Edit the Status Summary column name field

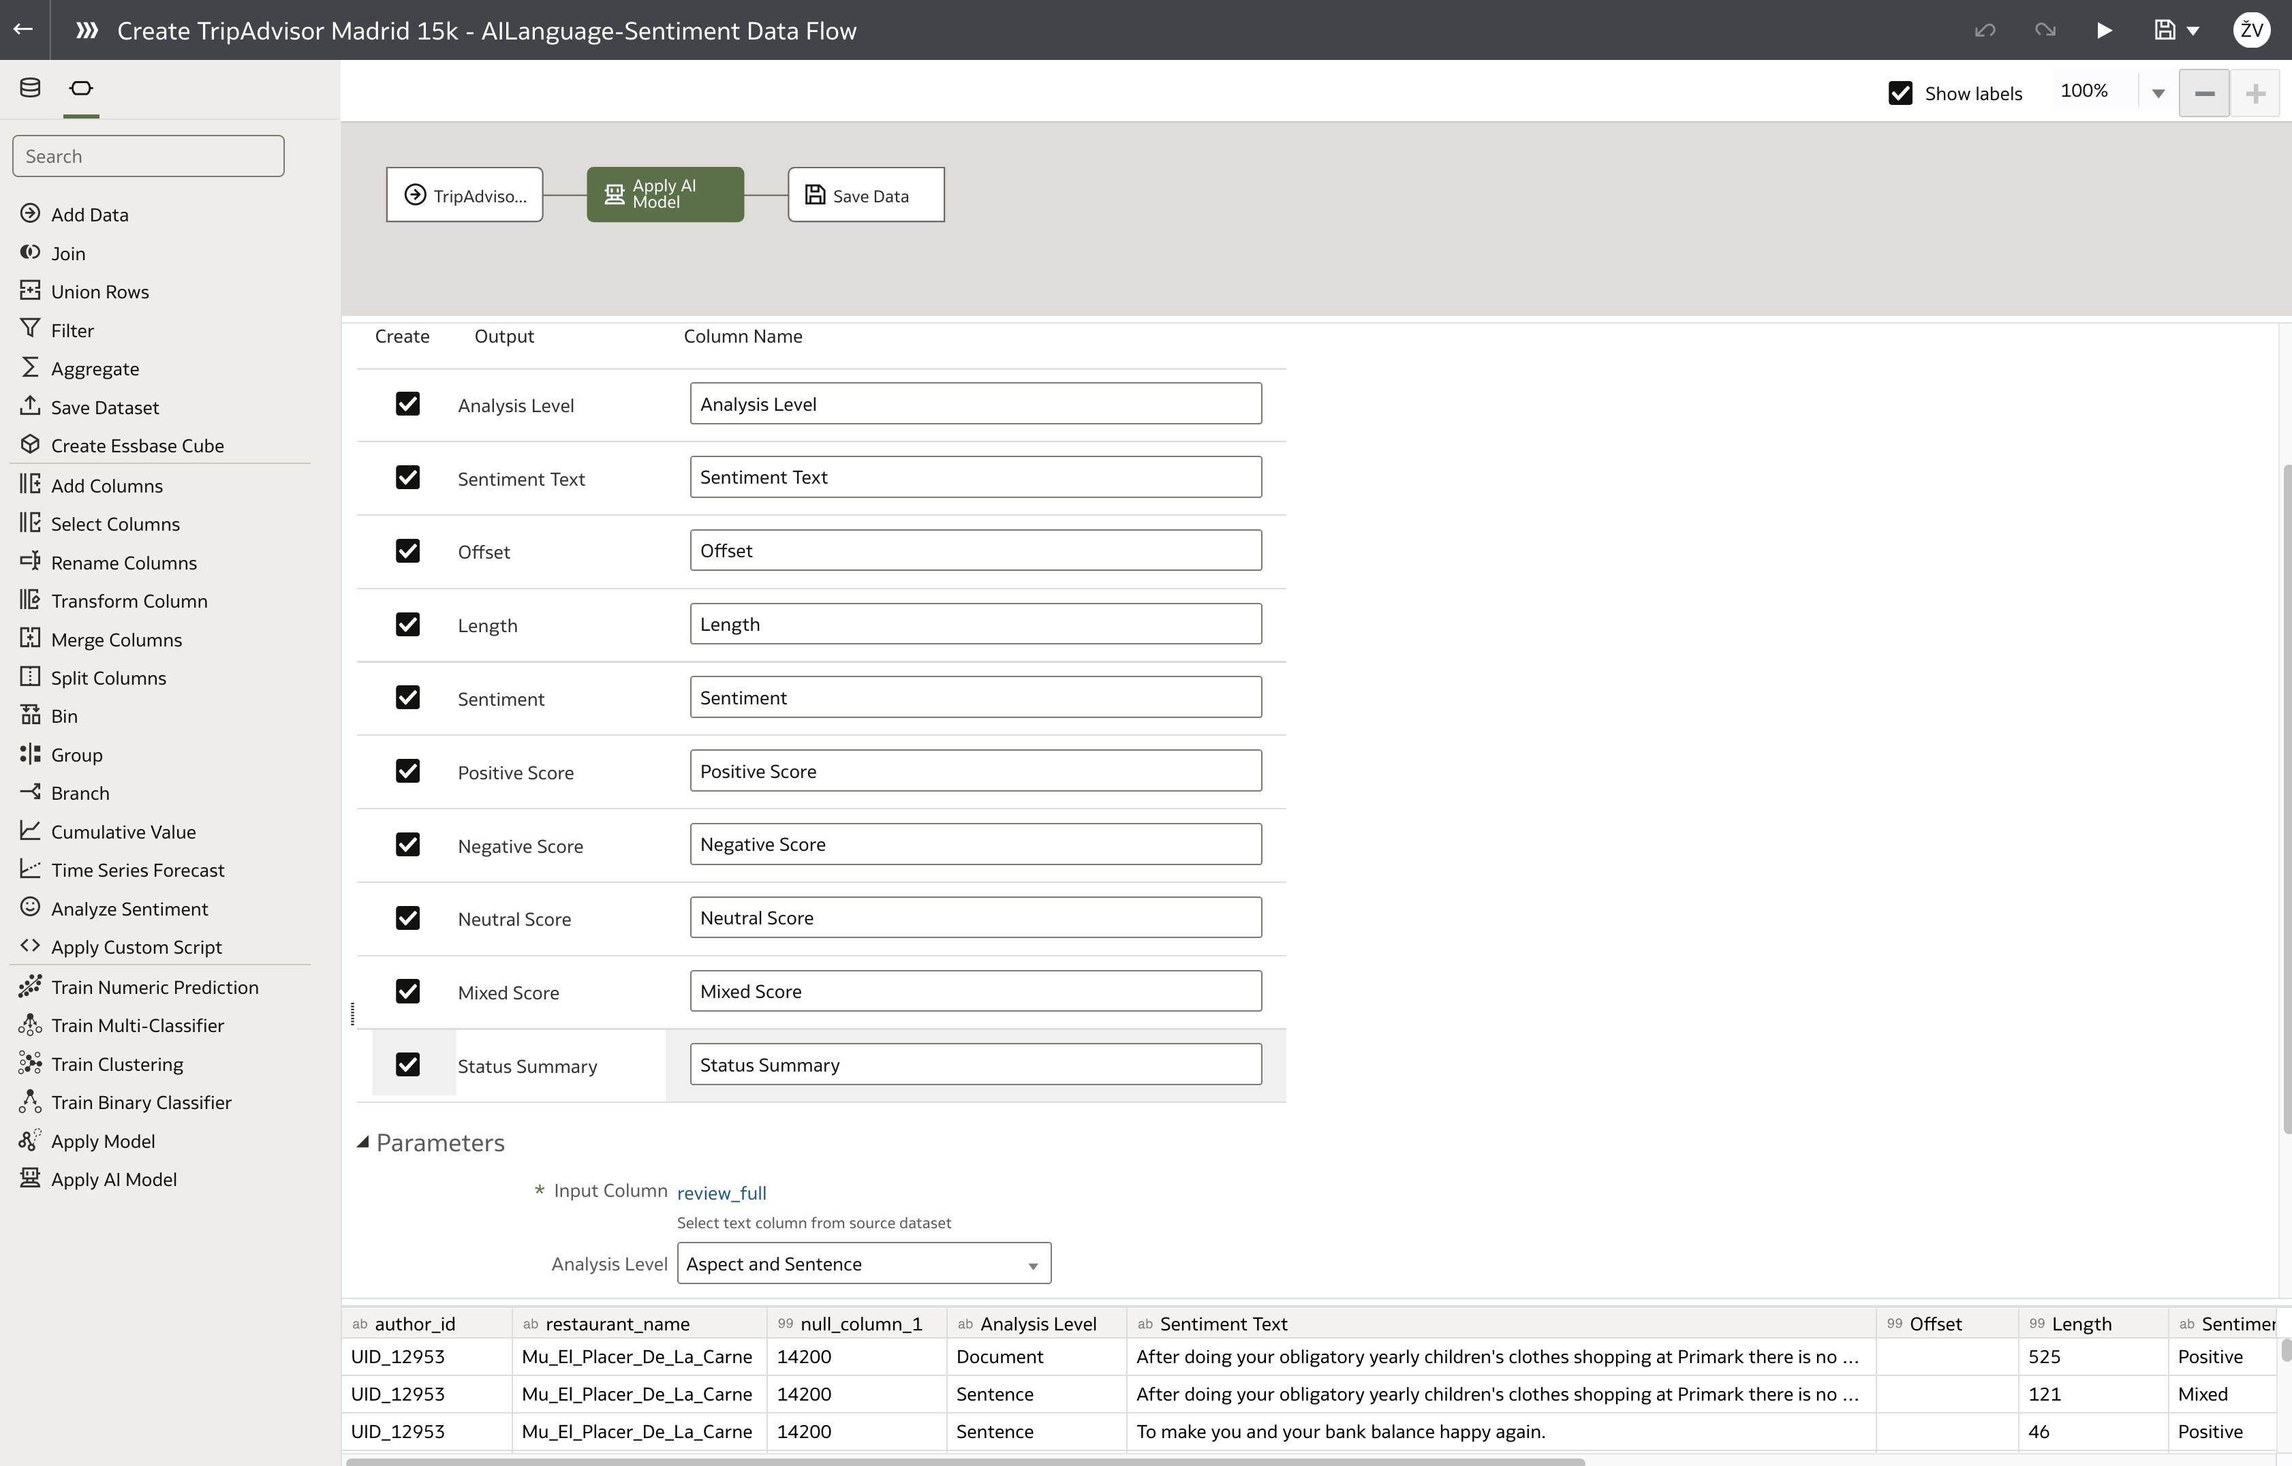976,1064
